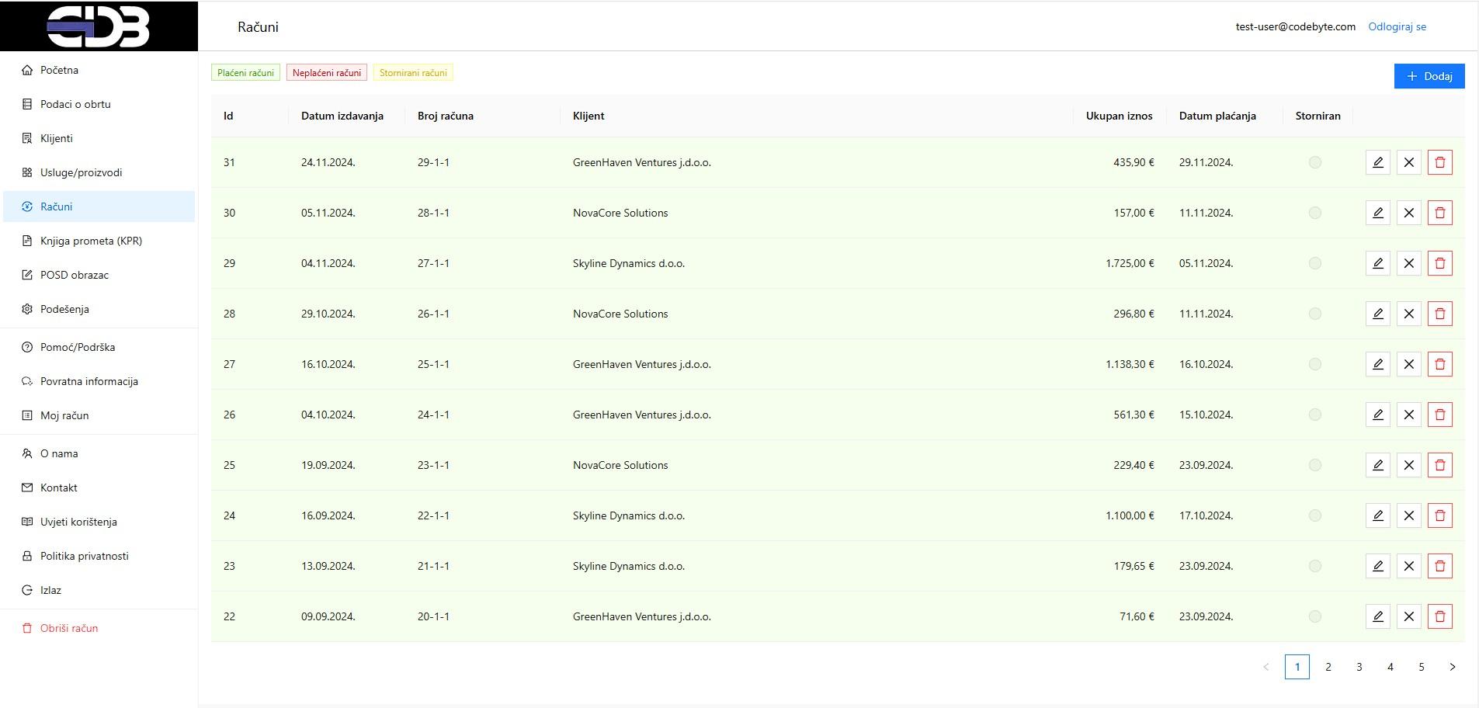The image size is (1479, 708).
Task: Go to next page using right chevron
Action: coord(1452,667)
